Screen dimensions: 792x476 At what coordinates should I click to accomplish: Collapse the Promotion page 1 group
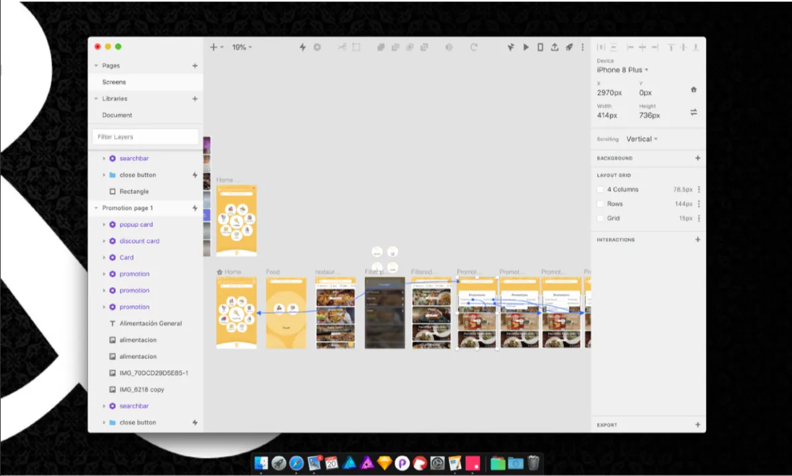96,207
